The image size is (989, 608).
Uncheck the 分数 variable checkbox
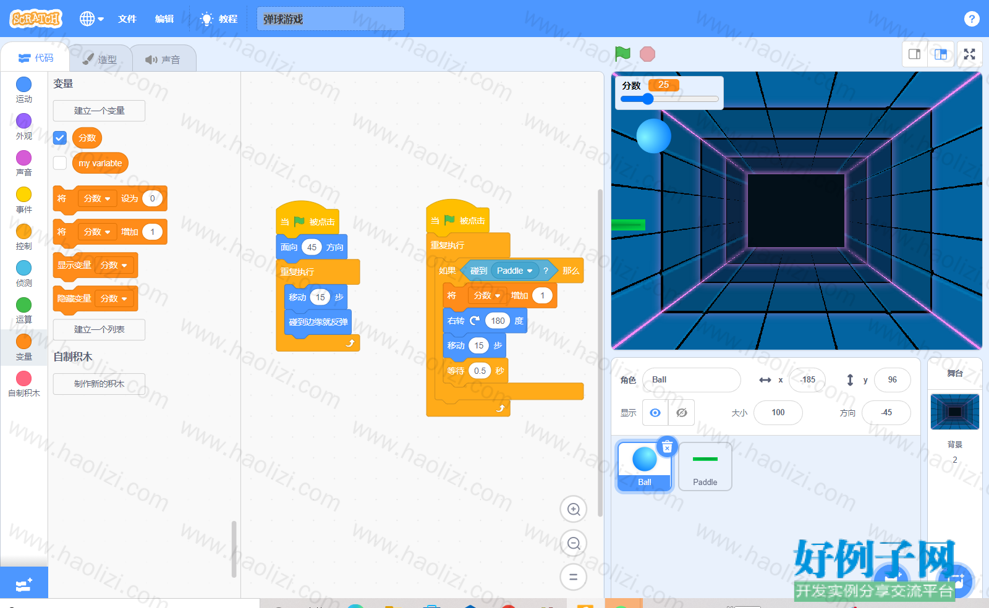tap(60, 138)
